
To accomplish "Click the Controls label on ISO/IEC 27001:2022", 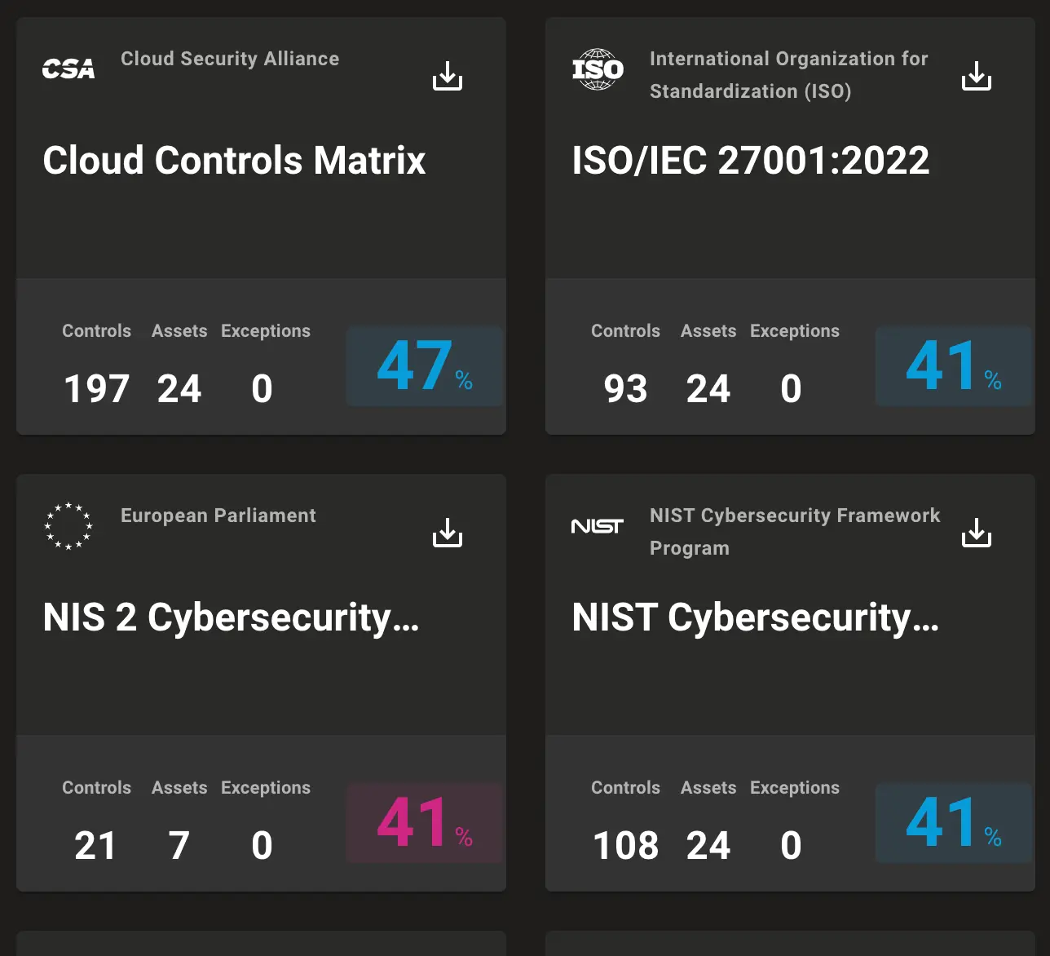I will (x=626, y=331).
